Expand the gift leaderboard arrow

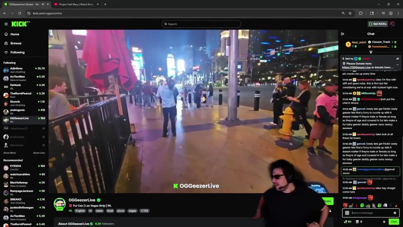[x=371, y=52]
